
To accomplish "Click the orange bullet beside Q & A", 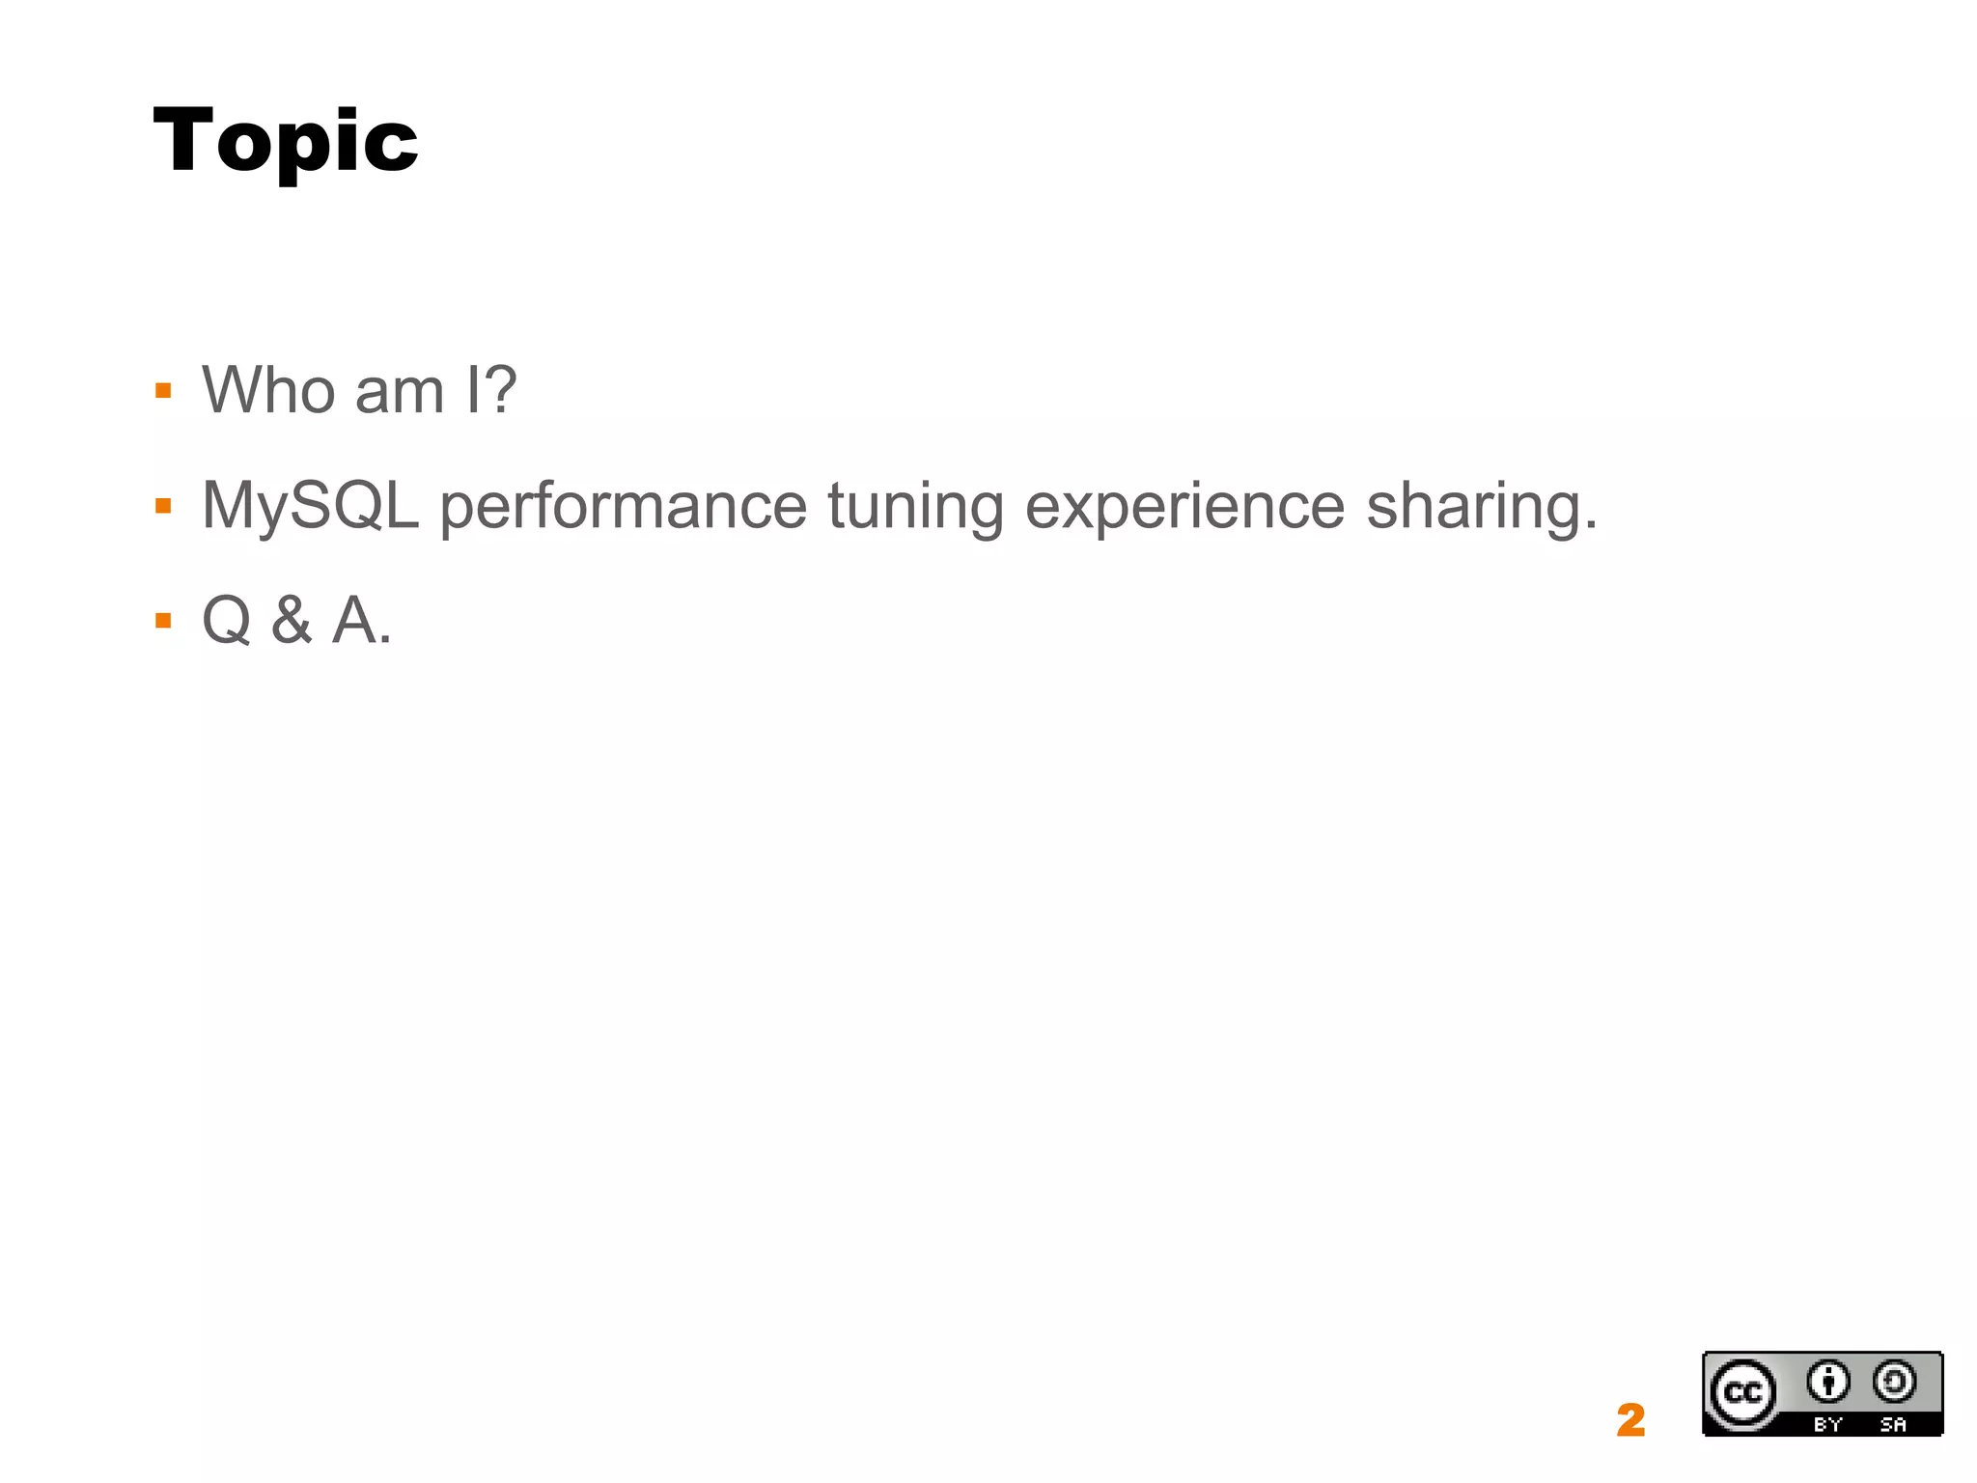I will click(x=163, y=621).
